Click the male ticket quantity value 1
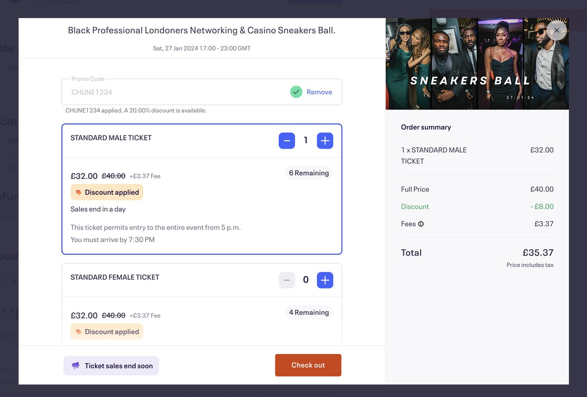 point(306,141)
